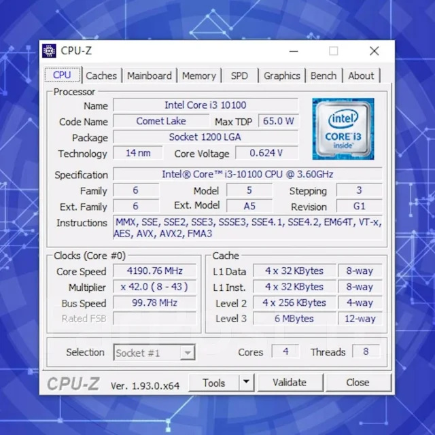Viewport: 435px width, 435px height.
Task: Click the Cores count value 4
Action: pyautogui.click(x=285, y=351)
